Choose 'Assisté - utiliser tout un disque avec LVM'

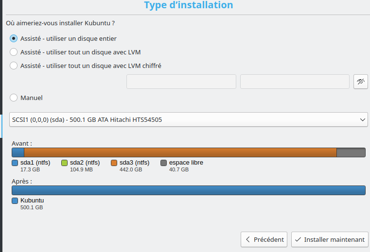pyautogui.click(x=14, y=52)
